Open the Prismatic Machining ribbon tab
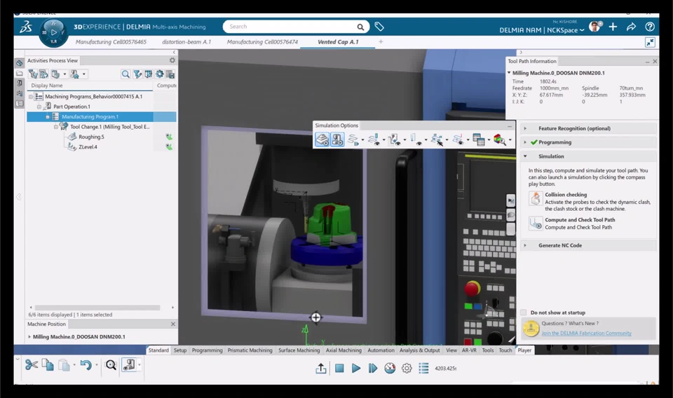The width and height of the screenshot is (673, 398). coord(250,350)
